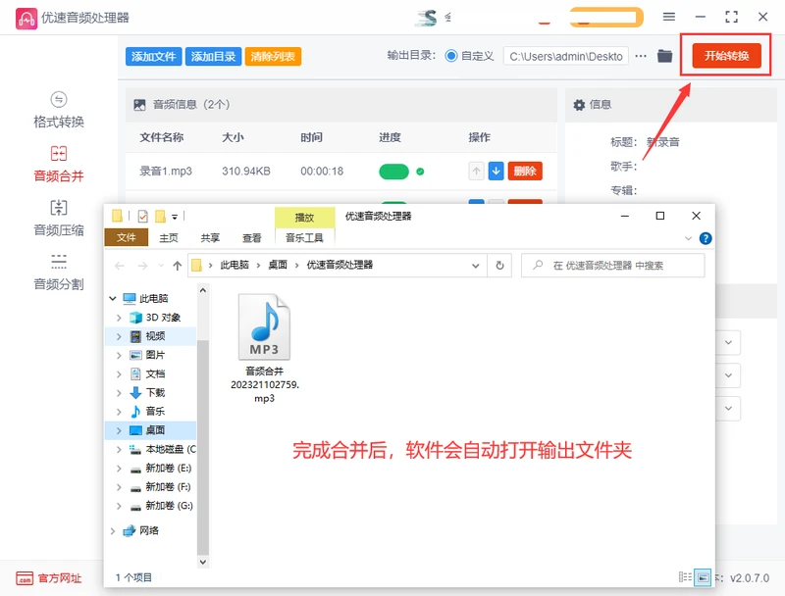Screen dimensions: 785x596
Task: Click the 信息 gear icon
Action: pos(579,105)
